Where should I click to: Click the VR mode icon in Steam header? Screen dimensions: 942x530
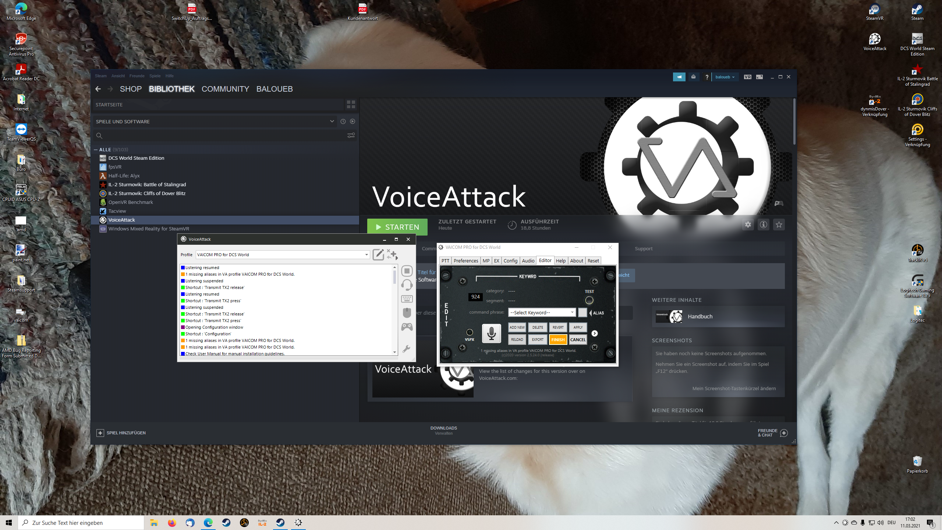pos(747,77)
